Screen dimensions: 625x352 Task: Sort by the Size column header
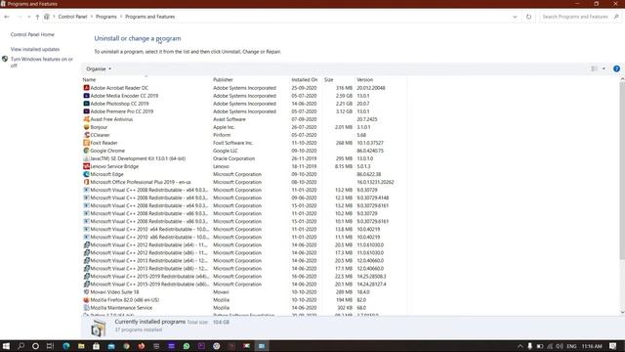coord(339,80)
